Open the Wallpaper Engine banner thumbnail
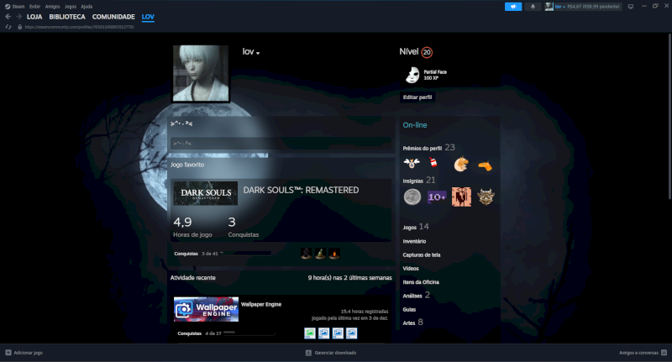The image size is (672, 362). [206, 309]
